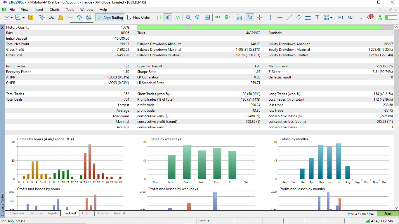Click the green Start button

[x=388, y=214]
